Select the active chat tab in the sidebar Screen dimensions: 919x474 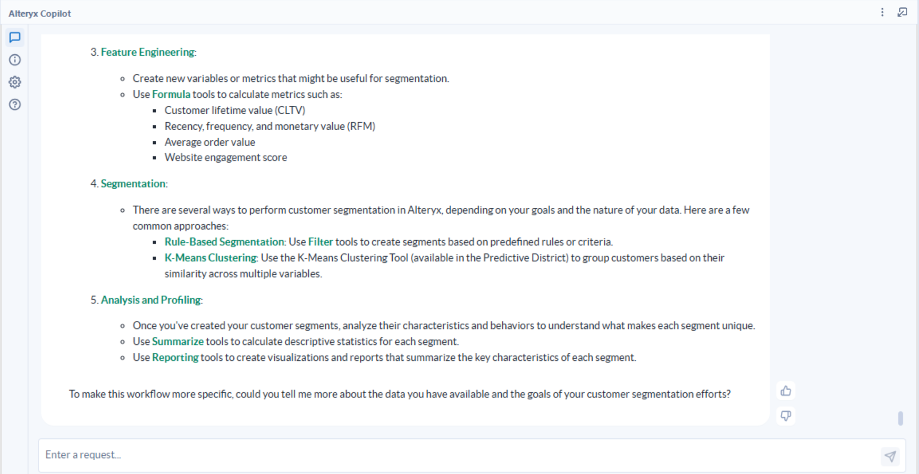tap(14, 37)
